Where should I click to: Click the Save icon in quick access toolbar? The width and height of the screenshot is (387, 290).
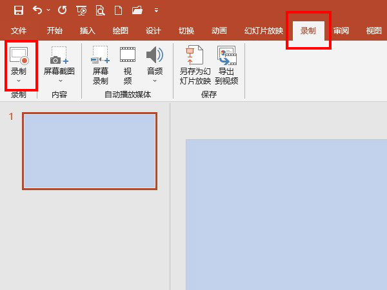pos(18,10)
